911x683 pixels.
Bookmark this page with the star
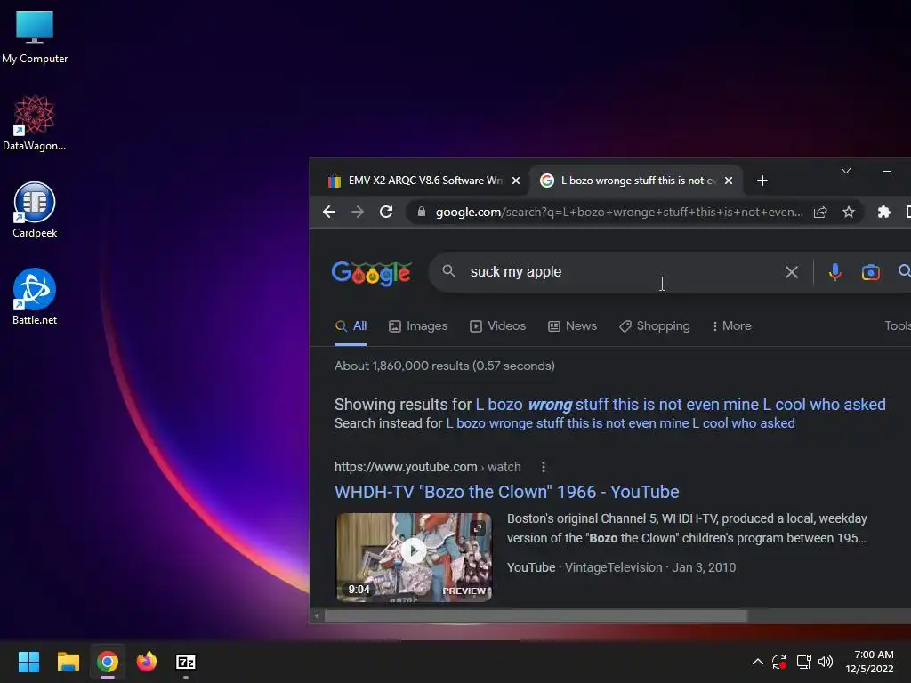(x=849, y=212)
